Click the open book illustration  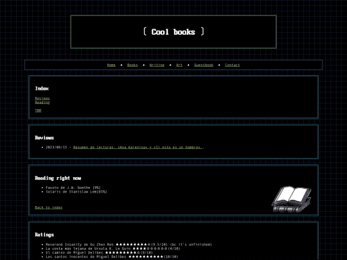(x=292, y=200)
